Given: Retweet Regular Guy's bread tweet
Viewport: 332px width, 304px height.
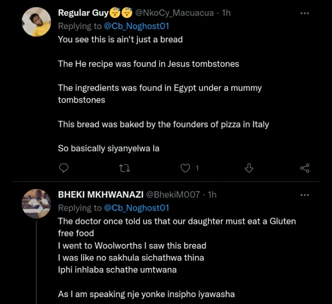Looking at the screenshot, I should [x=125, y=168].
